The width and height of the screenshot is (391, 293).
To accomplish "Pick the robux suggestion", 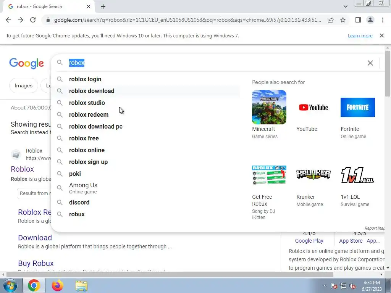I will pos(145,214).
